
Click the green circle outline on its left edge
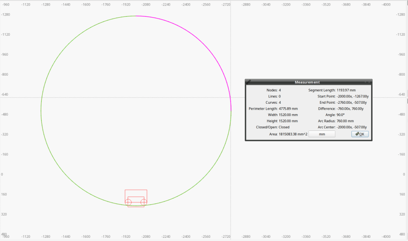41,111
